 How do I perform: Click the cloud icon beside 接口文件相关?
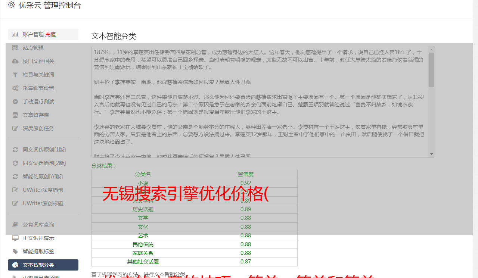point(15,61)
